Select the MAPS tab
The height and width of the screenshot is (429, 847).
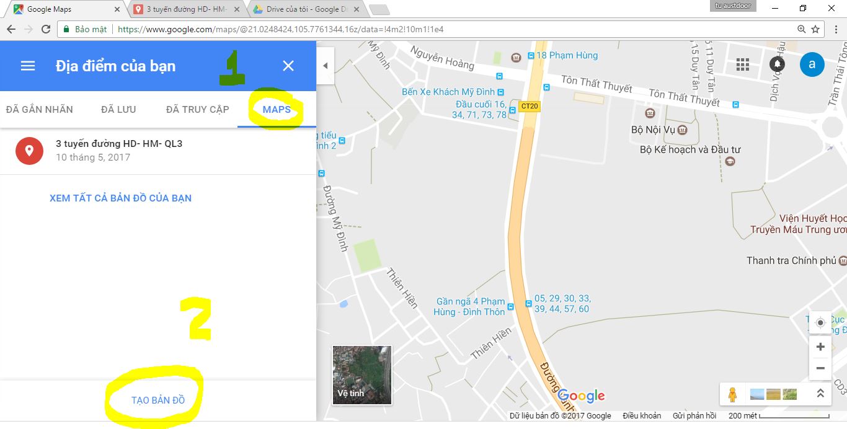click(x=277, y=109)
